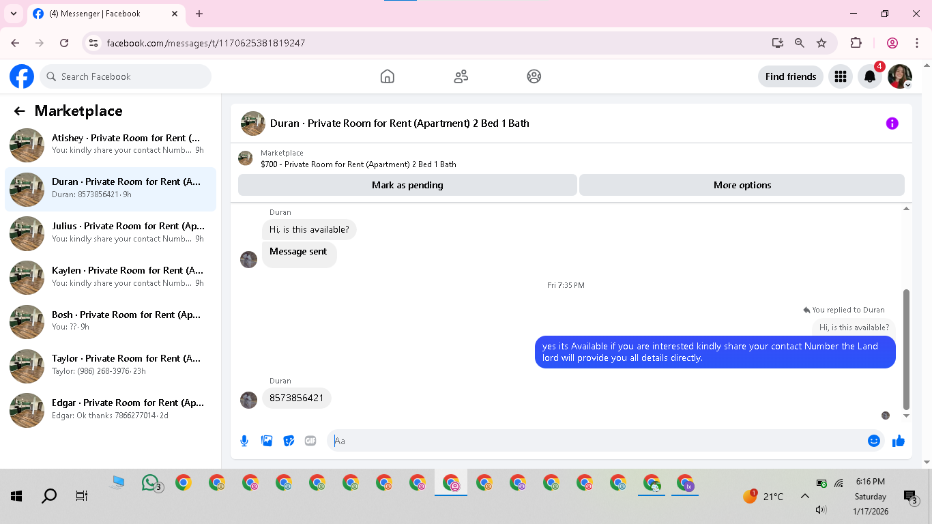Open the $700 Marketplace listing link
Viewport: 932px width, 524px height.
pyautogui.click(x=358, y=164)
